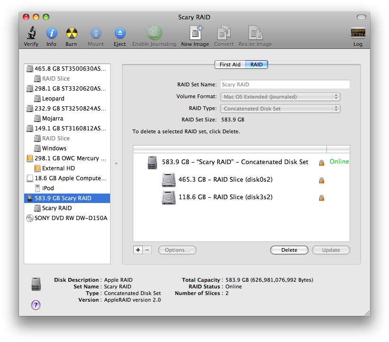Click the '583.9 GB (626,981,076,992 Bytes)' capacity value

[x=269, y=280]
